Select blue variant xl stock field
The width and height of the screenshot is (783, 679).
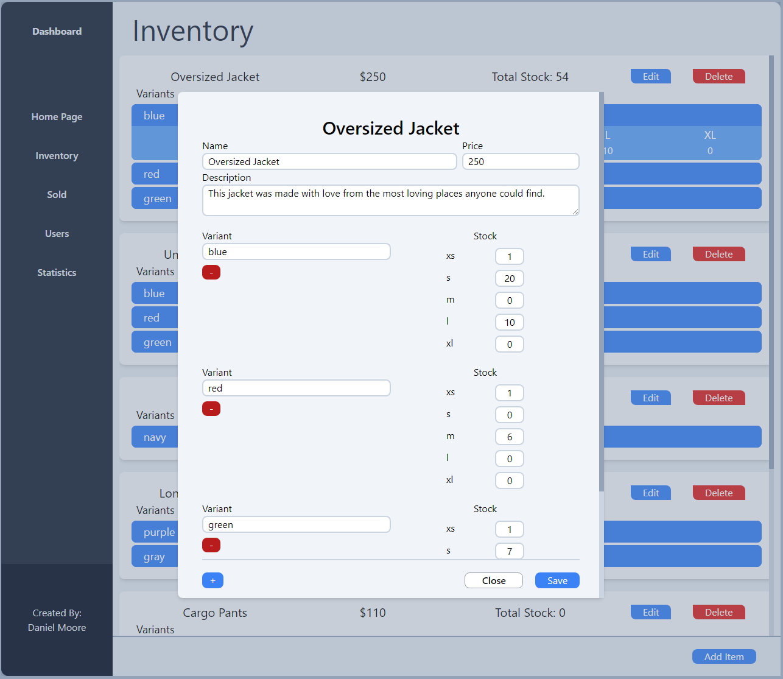pos(510,344)
